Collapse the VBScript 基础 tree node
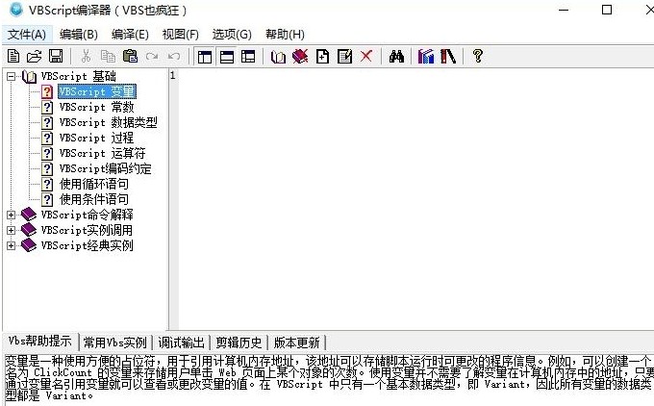 click(12, 76)
